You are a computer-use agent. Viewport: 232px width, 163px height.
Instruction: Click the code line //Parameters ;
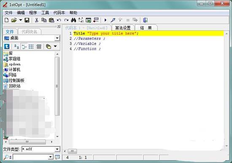click(x=89, y=38)
